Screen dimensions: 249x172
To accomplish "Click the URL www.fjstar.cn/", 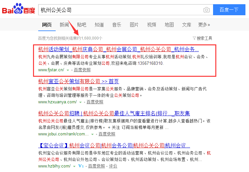I will [x=51, y=70].
